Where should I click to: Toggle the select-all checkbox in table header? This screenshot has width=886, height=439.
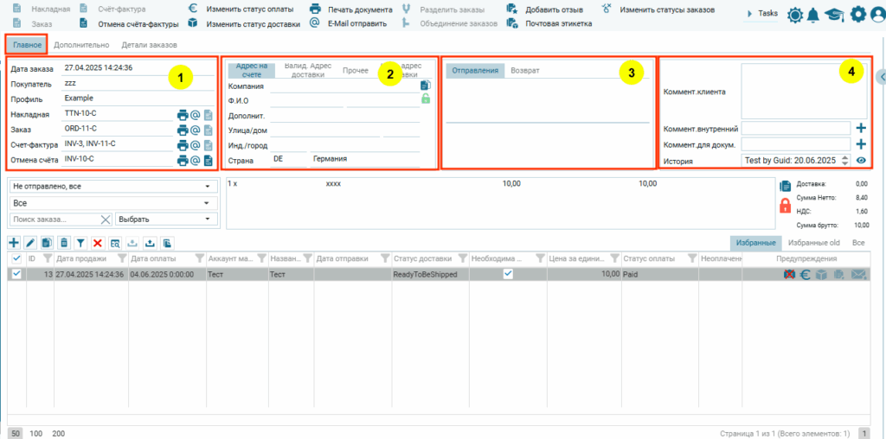coord(16,258)
